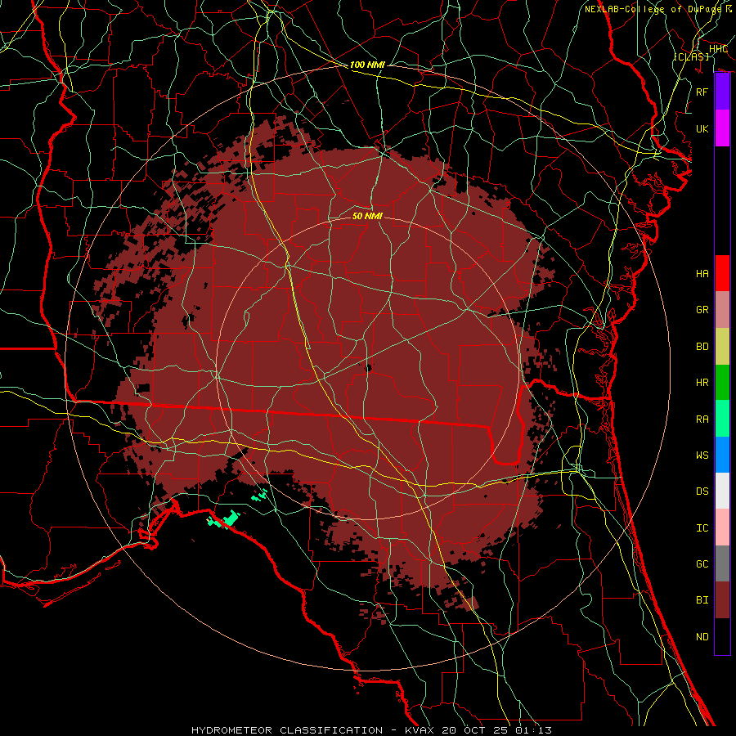736x736 pixels.
Task: Click the ND legend label
Action: pos(702,637)
